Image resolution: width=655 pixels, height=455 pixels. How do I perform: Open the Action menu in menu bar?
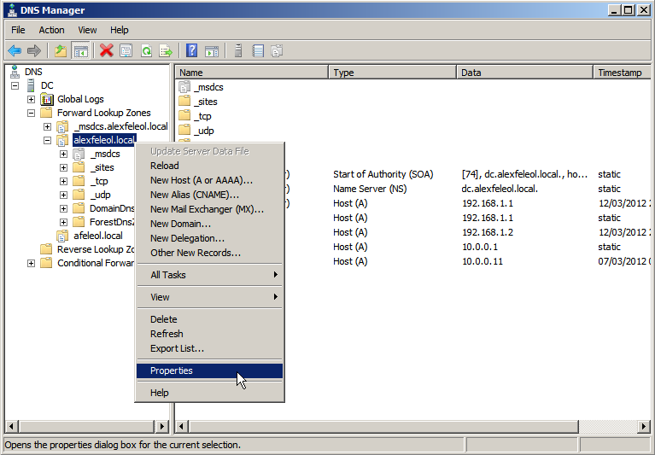coord(51,30)
